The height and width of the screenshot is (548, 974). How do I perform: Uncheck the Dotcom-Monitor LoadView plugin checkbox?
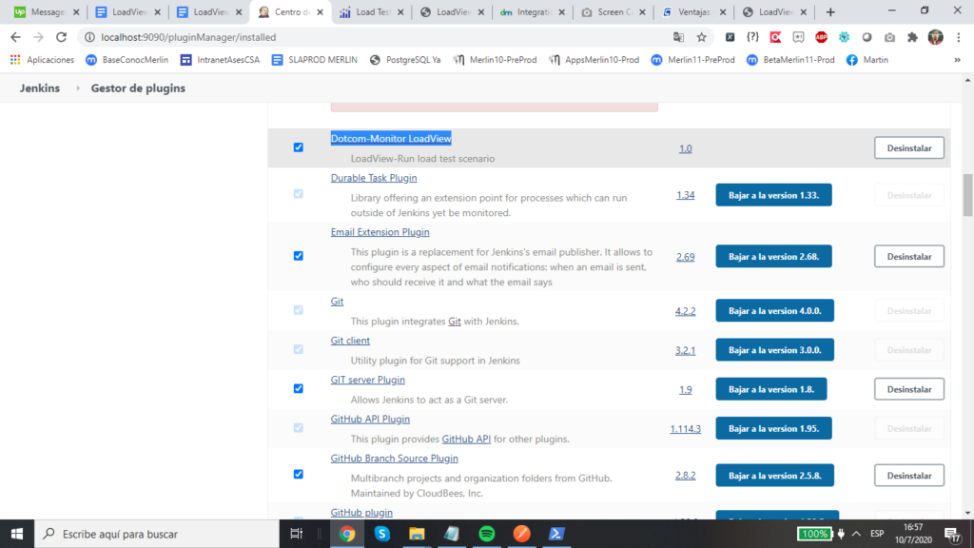(298, 147)
